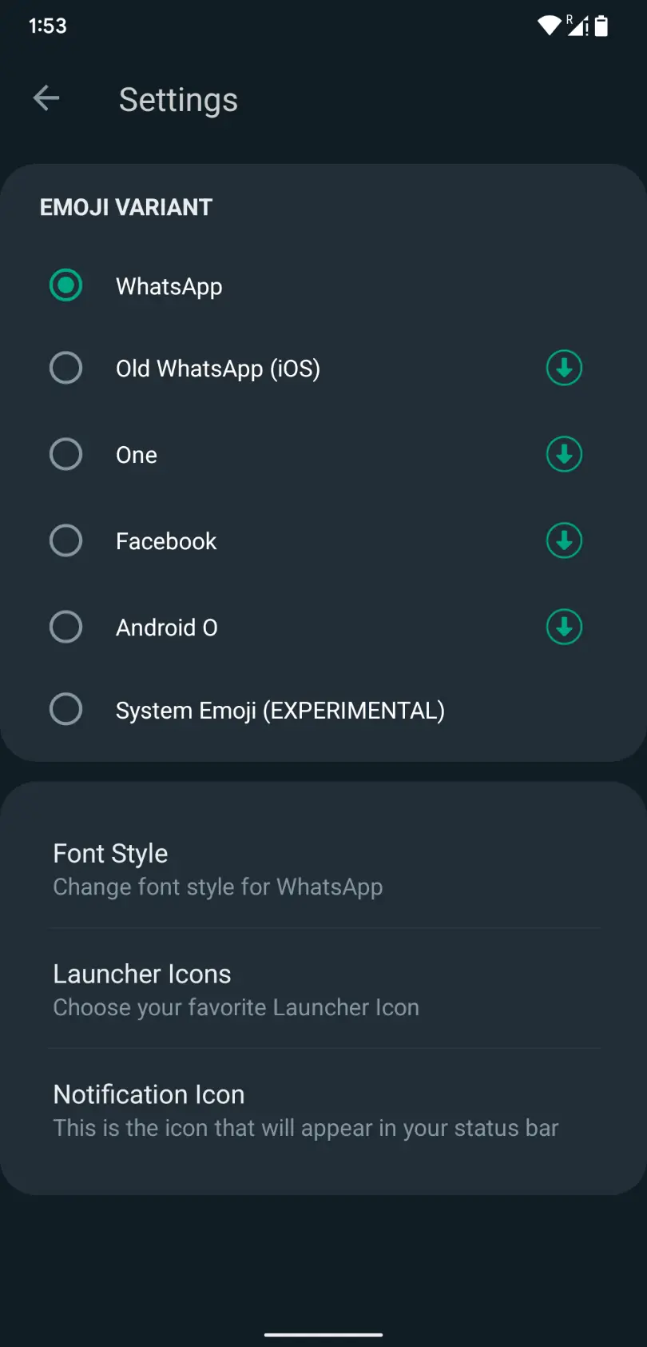Viewport: 647px width, 1347px height.
Task: Tap the cellular signal icon
Action: pos(577,26)
